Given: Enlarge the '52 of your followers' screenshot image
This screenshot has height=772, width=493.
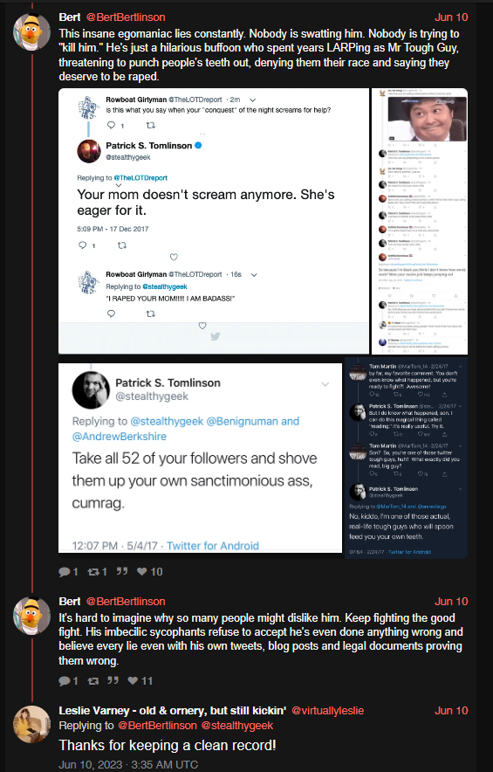Looking at the screenshot, I should (200, 458).
